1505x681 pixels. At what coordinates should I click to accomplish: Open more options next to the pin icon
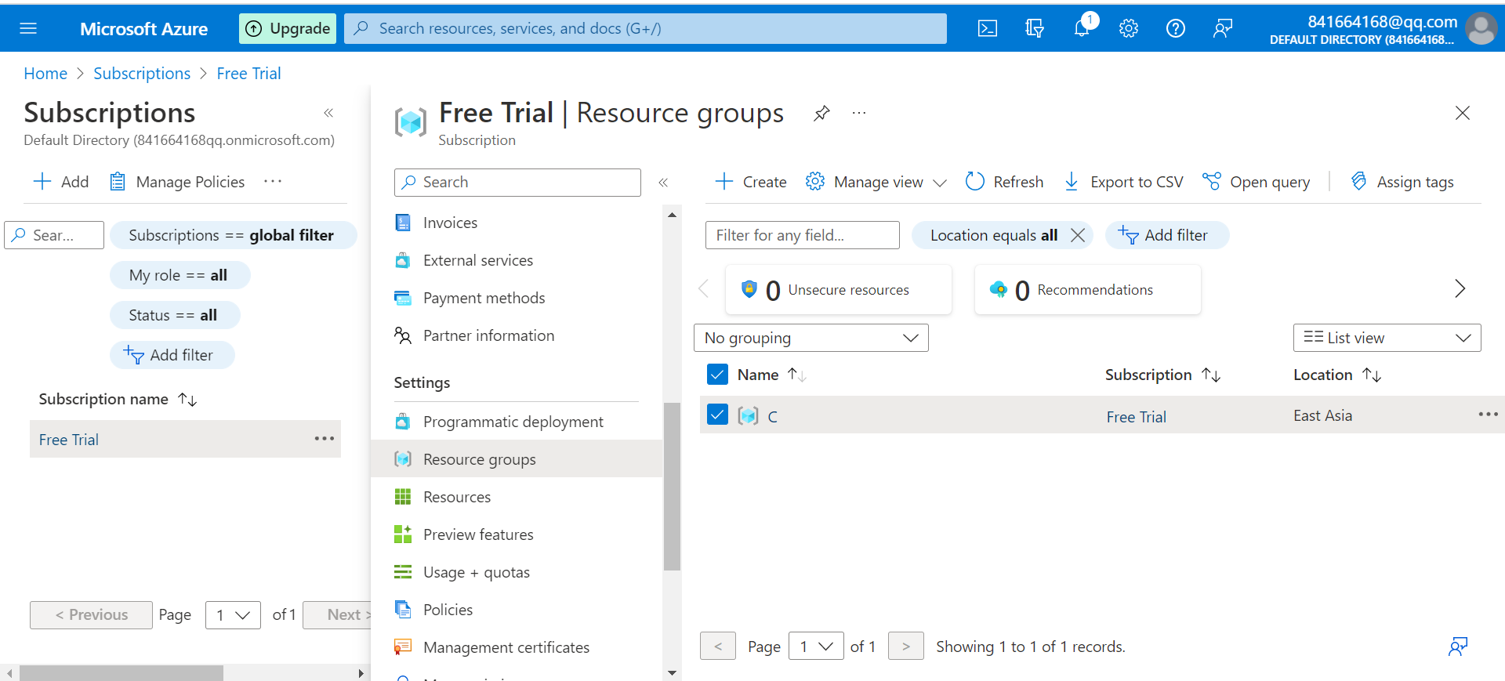(859, 113)
